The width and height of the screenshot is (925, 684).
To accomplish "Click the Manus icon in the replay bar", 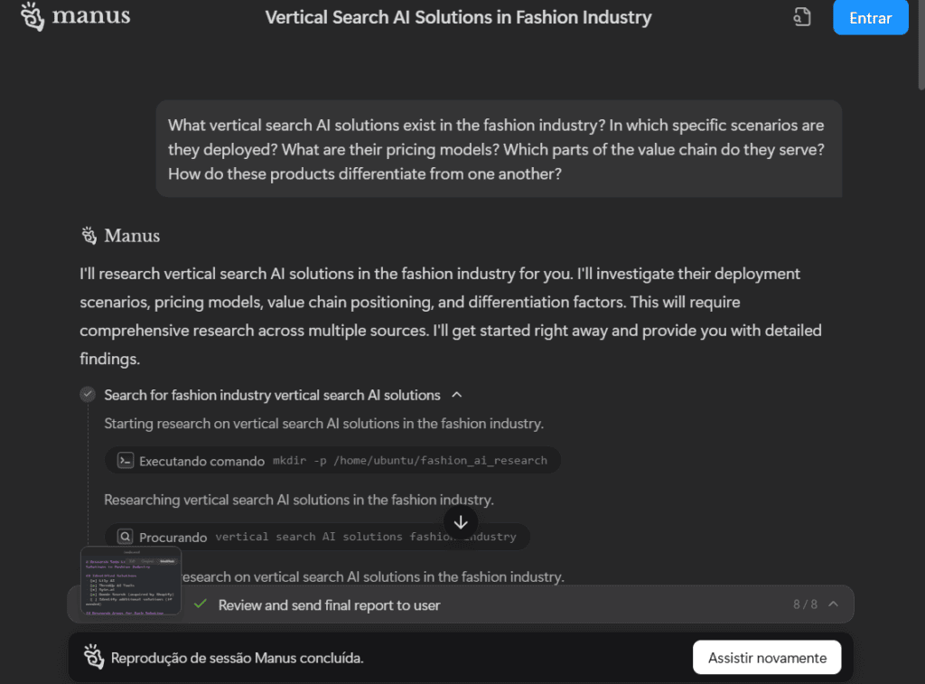I will [92, 657].
